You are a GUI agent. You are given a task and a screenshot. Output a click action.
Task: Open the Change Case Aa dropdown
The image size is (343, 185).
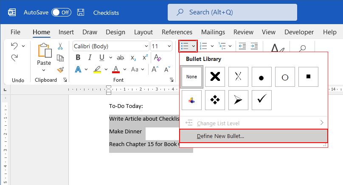click(x=138, y=69)
